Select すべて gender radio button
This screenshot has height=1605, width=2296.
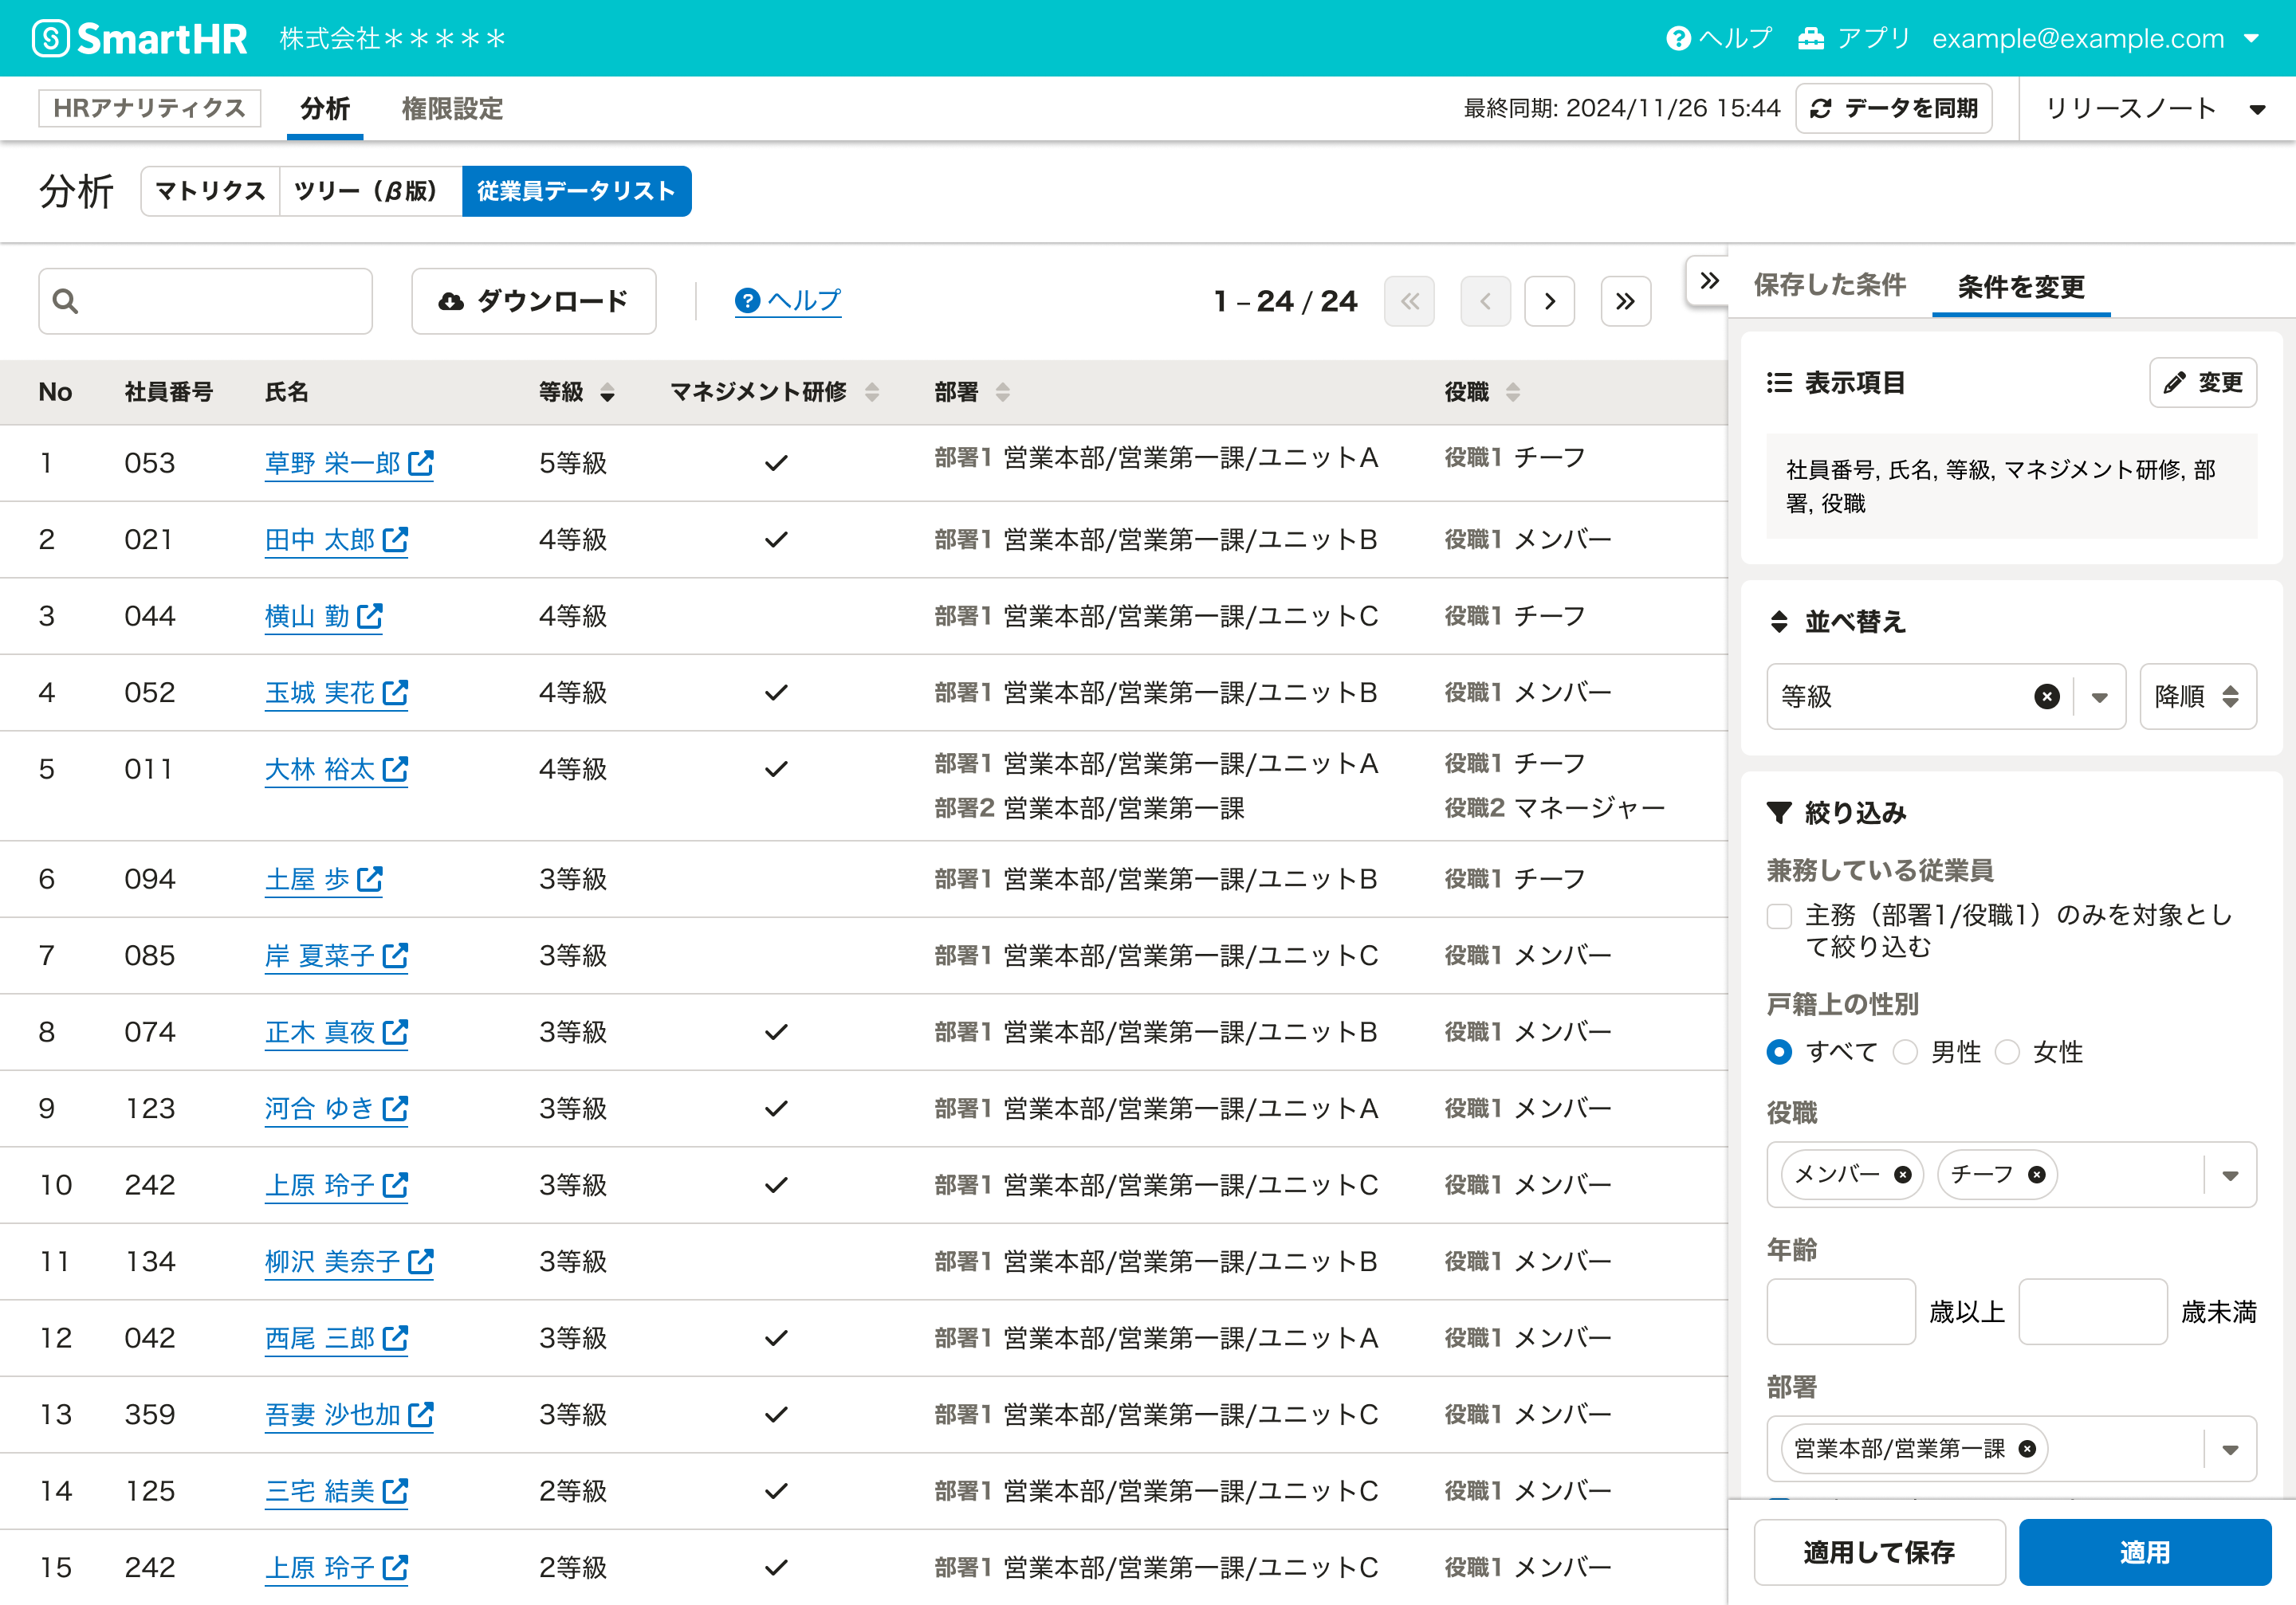[x=1779, y=1051]
